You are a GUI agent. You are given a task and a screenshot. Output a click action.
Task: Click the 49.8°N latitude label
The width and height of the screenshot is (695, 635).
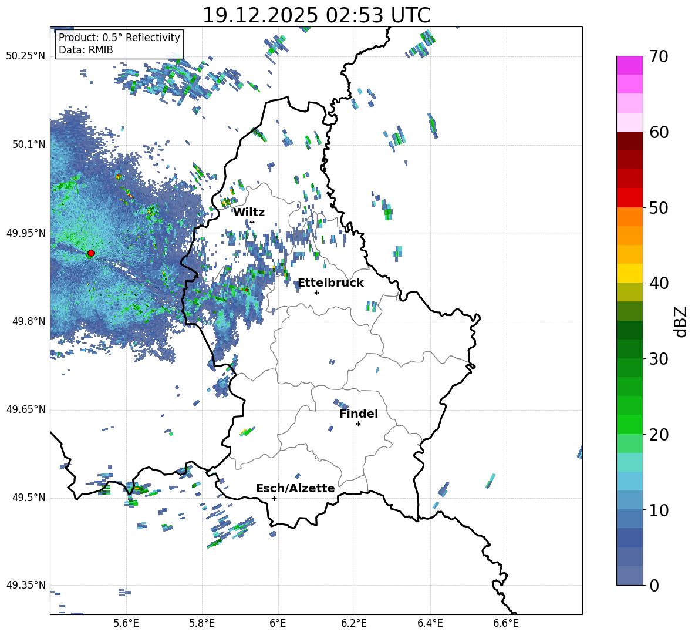[29, 321]
